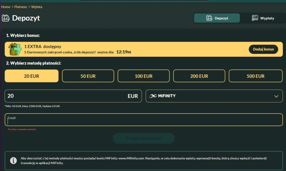Click the info icon in the notice box

13,161
